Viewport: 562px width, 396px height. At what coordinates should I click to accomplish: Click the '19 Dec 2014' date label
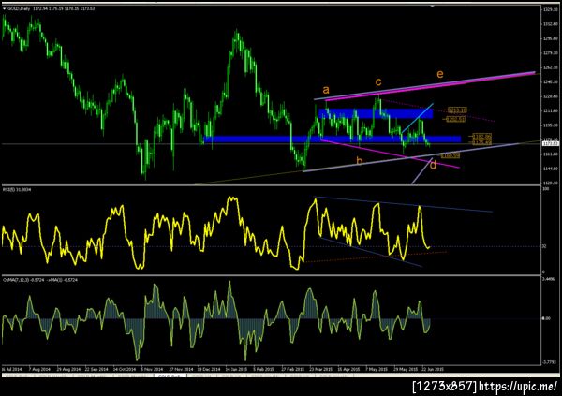click(x=209, y=369)
